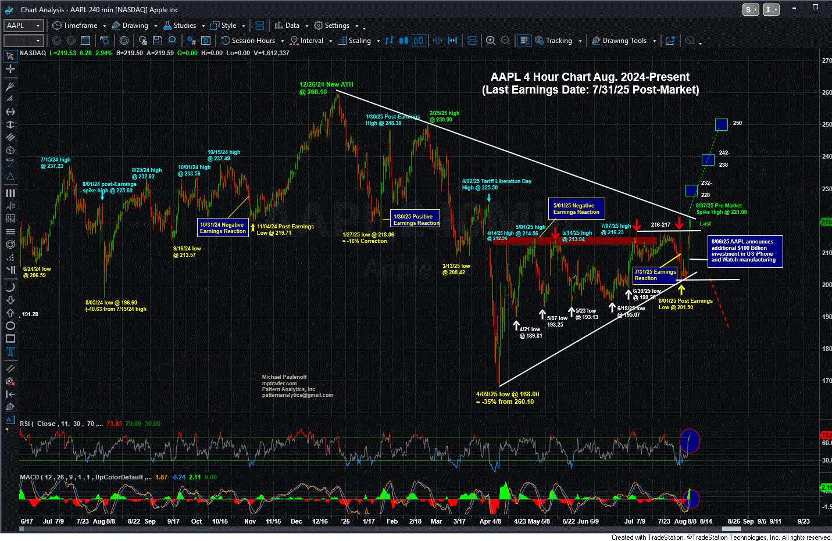Choose the parallel channel lines tool

[x=10, y=137]
